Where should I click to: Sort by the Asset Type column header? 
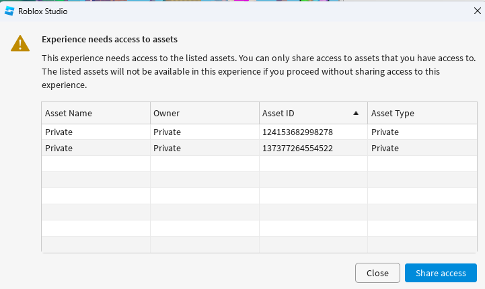(x=422, y=114)
